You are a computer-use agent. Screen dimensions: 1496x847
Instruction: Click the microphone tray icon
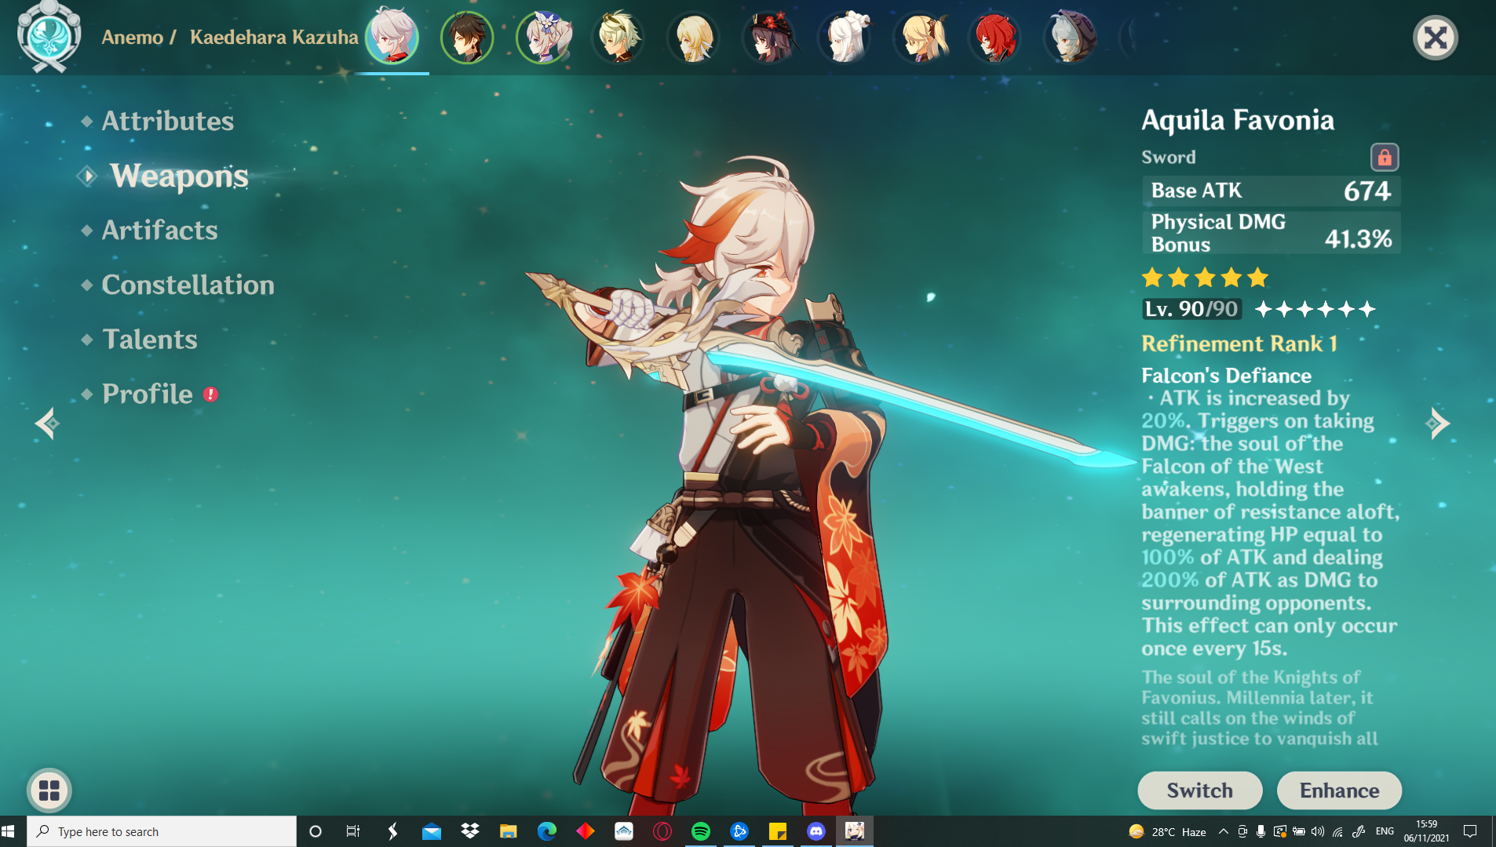tap(1261, 831)
